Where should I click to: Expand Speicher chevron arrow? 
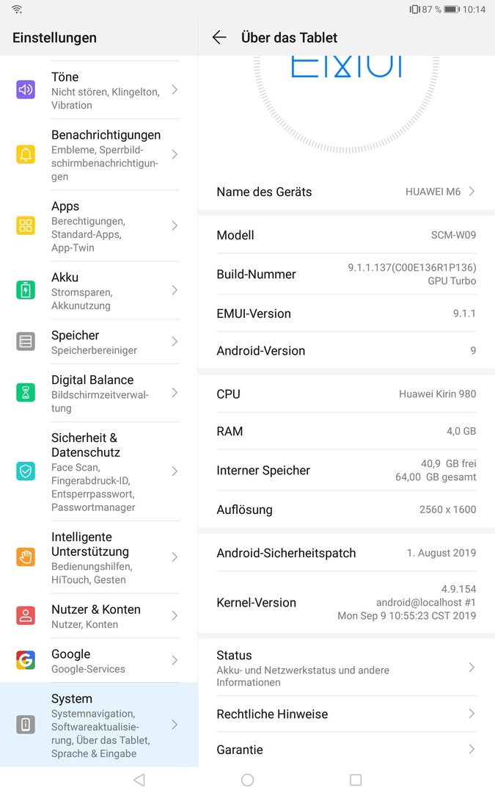click(x=175, y=341)
